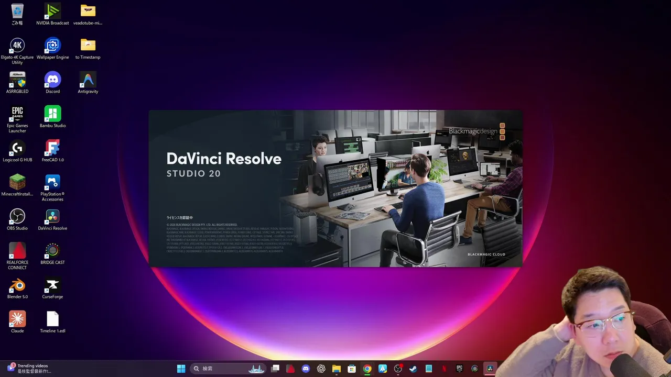The image size is (671, 377).
Task: Select the BRIDGE CAST desktop shortcut
Action: [52, 253]
